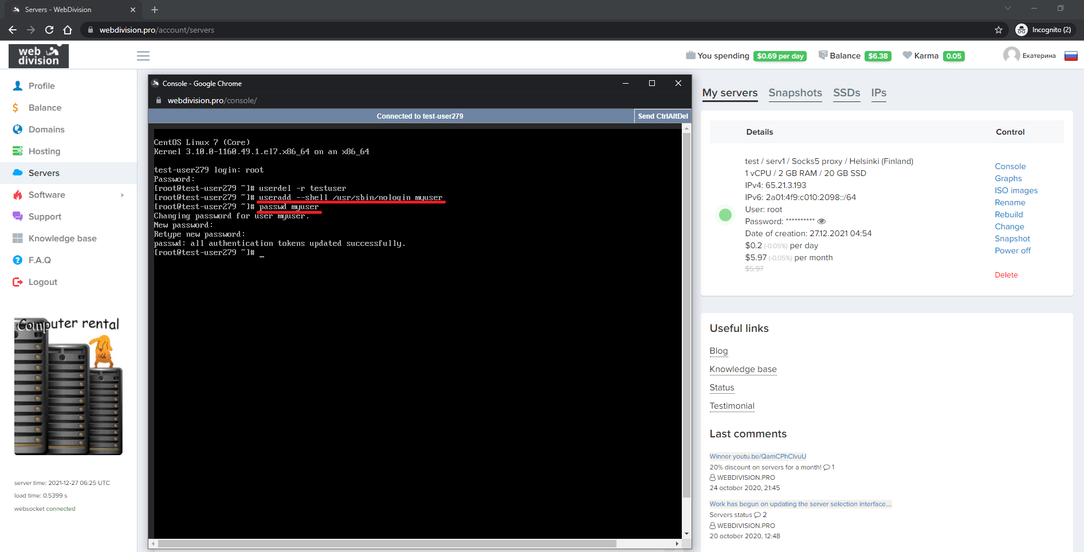Click the Domains globe icon
The width and height of the screenshot is (1084, 552).
18,130
